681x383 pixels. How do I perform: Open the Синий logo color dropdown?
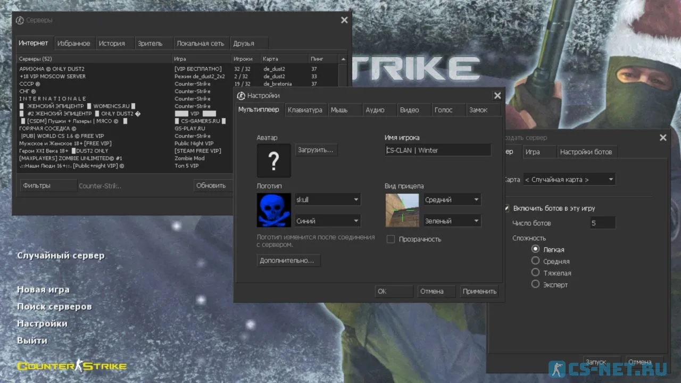(x=327, y=221)
